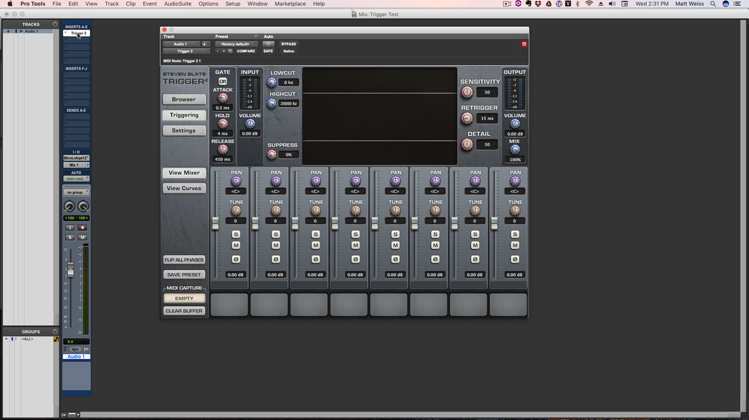Open the AudioSuite menu
This screenshot has width=749, height=420.
tap(178, 4)
